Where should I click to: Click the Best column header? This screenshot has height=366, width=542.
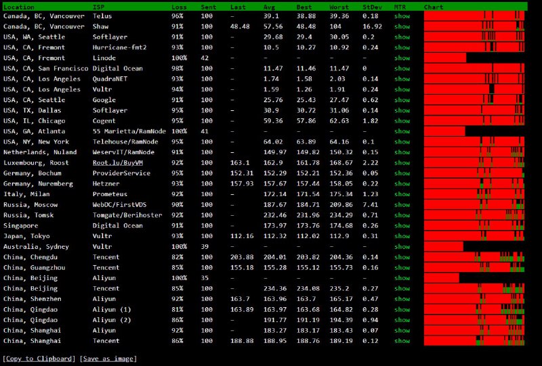(304, 7)
